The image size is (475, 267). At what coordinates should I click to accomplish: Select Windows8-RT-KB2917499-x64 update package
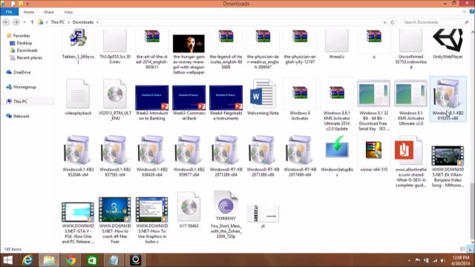pyautogui.click(x=300, y=156)
